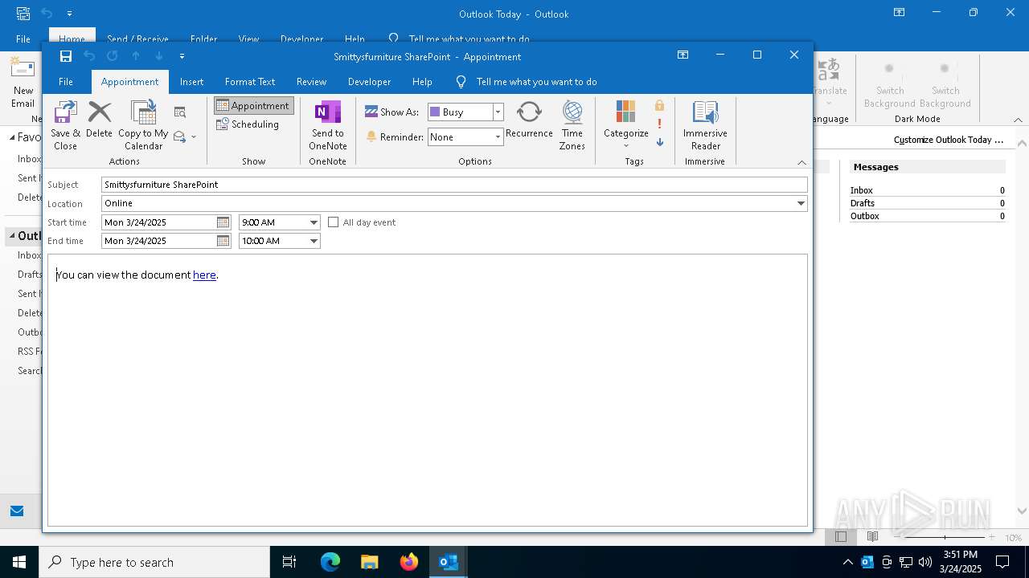The image size is (1029, 578).
Task: Open the Reminder None dropdown
Action: 498,137
